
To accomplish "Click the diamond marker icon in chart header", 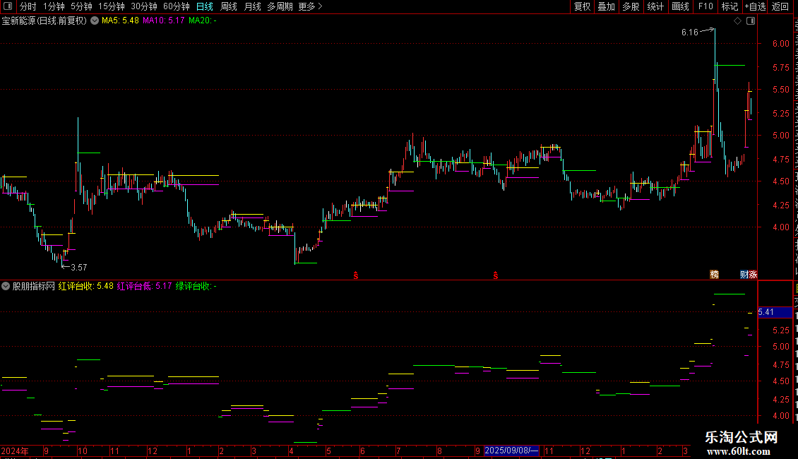I will [x=737, y=21].
